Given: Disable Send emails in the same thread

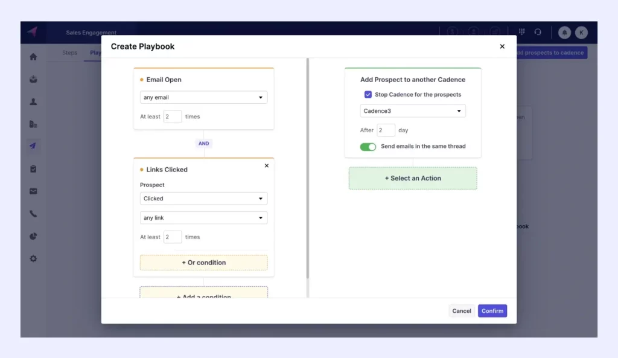Looking at the screenshot, I should pos(368,146).
